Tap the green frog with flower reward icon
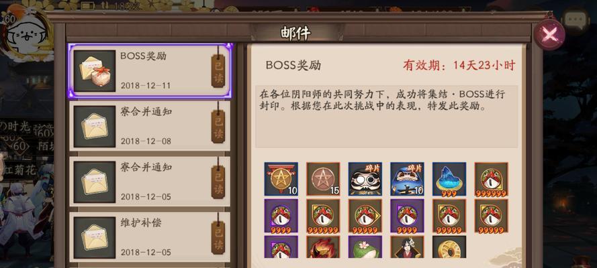597x268 pixels. click(x=365, y=247)
